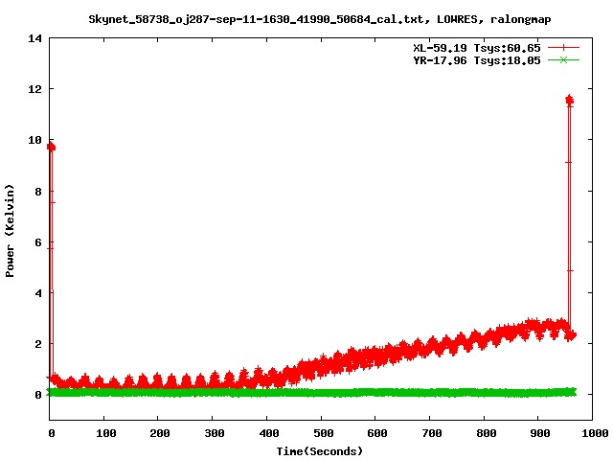The image size is (613, 460).
Task: Click the x-axis tick label 800
Action: pos(487,433)
